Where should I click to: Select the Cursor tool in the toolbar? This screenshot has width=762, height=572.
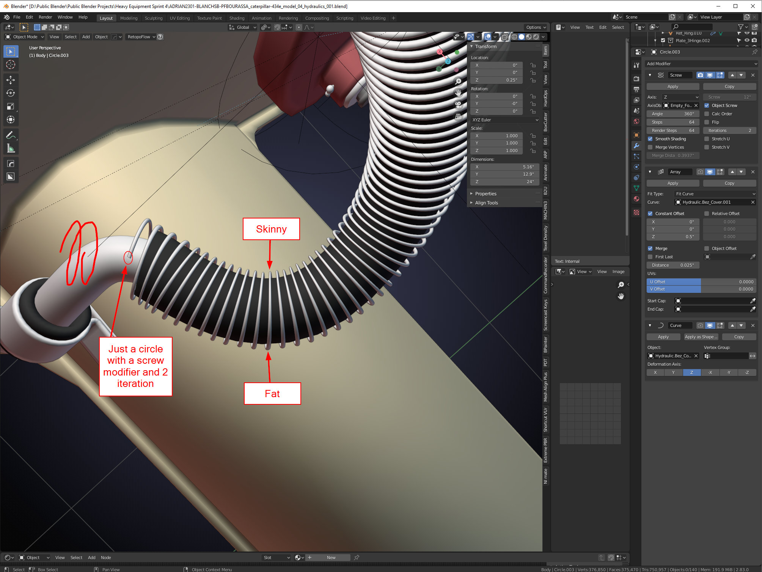11,65
